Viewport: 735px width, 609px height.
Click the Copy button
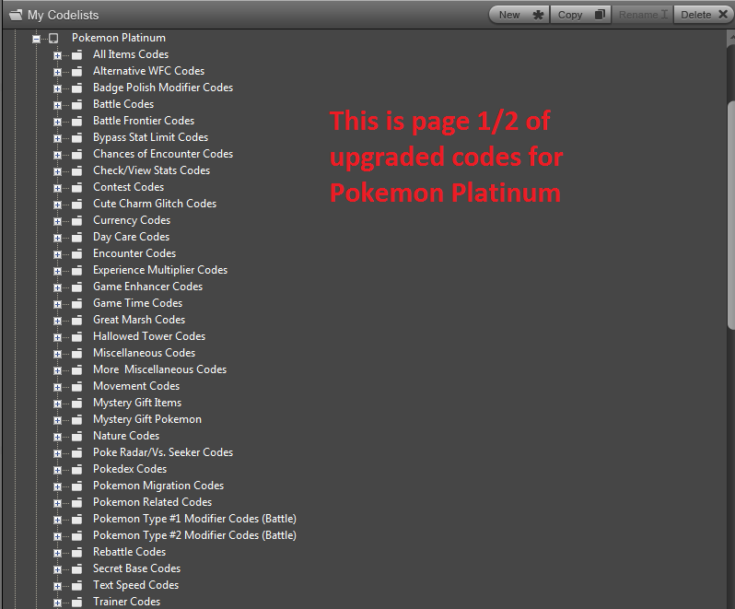(581, 15)
